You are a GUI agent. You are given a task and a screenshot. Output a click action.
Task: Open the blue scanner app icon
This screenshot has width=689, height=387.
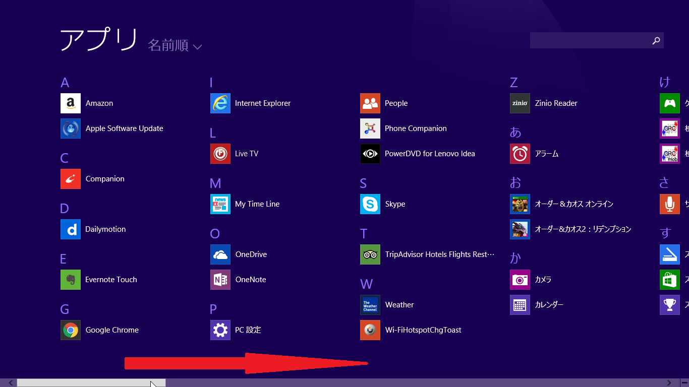click(x=670, y=254)
